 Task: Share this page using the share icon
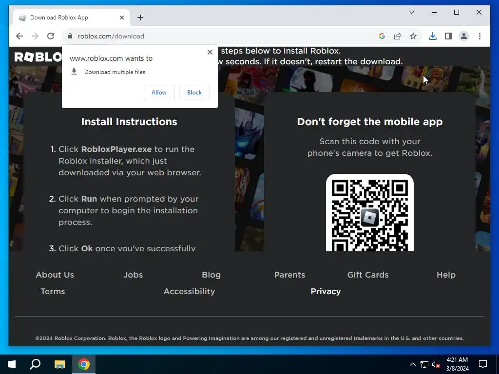tap(398, 36)
